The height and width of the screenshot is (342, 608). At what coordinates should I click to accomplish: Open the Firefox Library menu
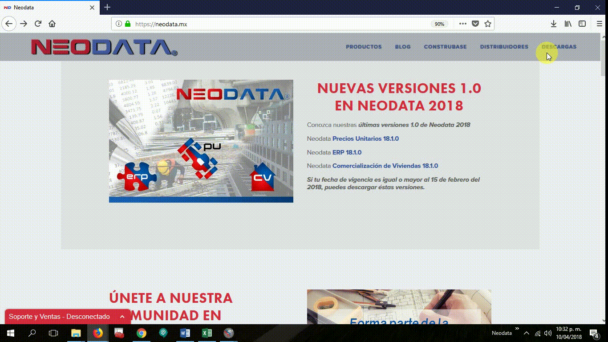[x=568, y=24]
